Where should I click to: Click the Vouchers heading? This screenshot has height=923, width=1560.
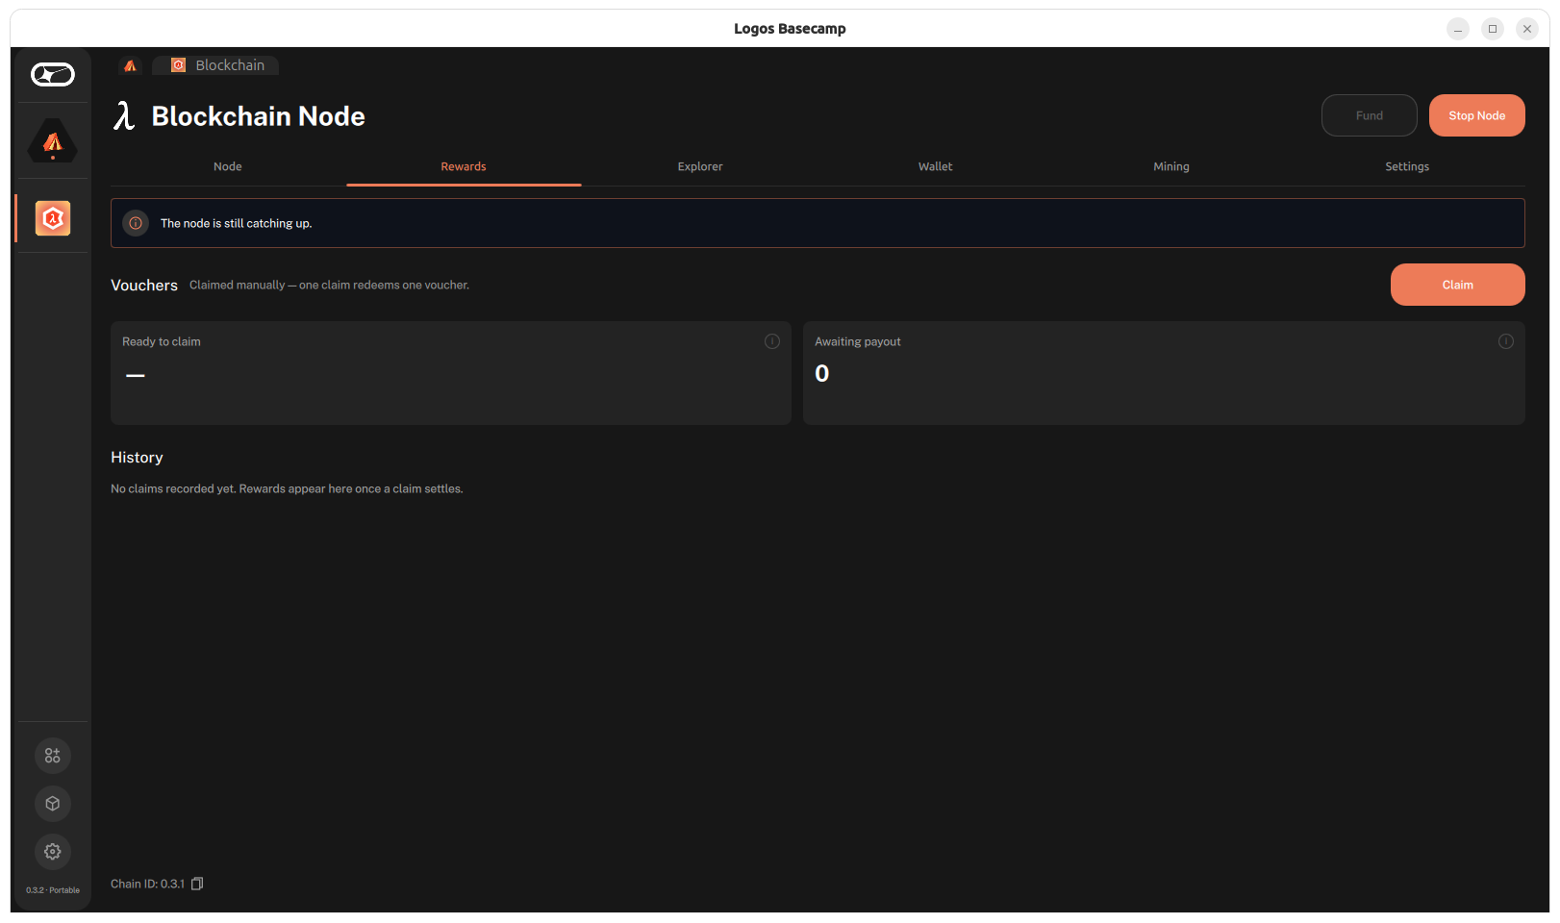pos(144,286)
